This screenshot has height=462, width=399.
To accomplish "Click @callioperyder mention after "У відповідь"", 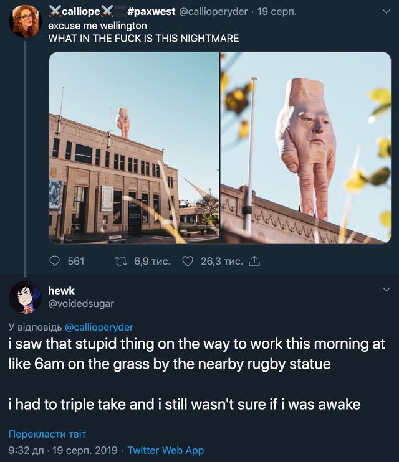I will click(99, 327).
